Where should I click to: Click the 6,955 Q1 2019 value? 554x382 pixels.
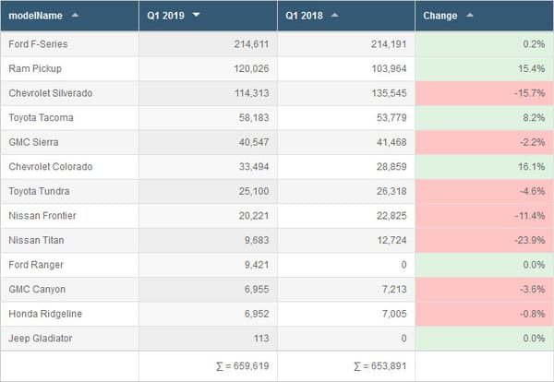(257, 290)
